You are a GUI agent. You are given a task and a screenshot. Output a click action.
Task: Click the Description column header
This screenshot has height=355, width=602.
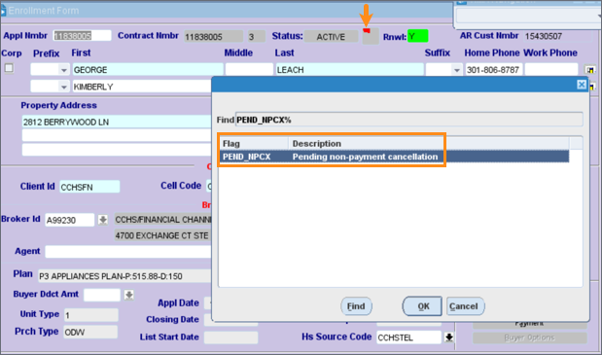(429, 144)
